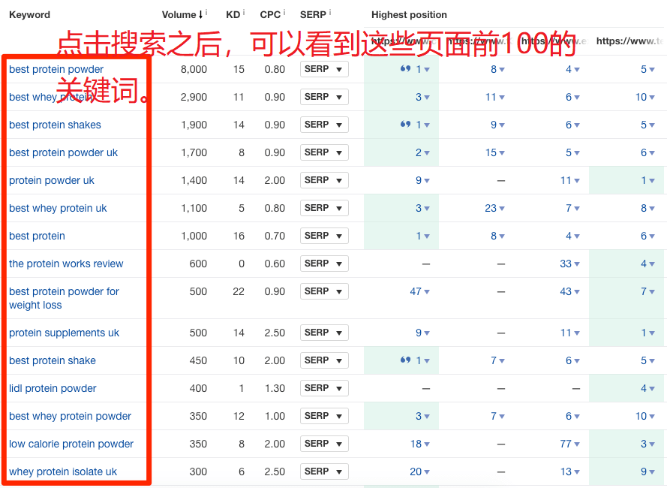Click the info icon next to Volume
Image resolution: width=667 pixels, height=488 pixels.
tap(206, 13)
